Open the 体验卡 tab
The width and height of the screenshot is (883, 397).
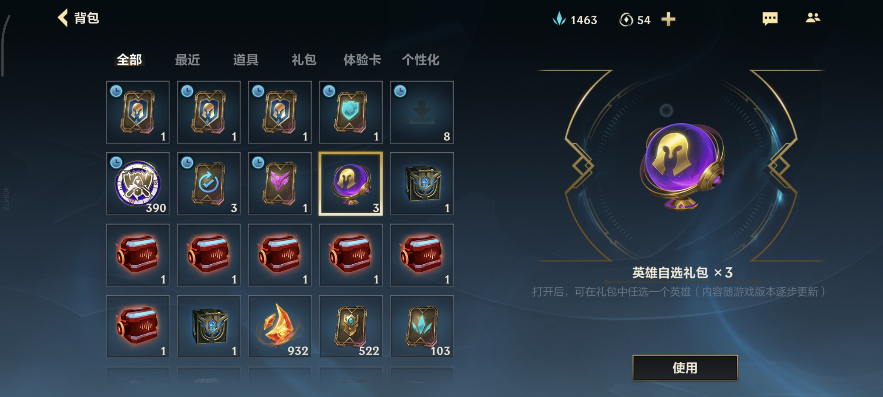point(362,60)
